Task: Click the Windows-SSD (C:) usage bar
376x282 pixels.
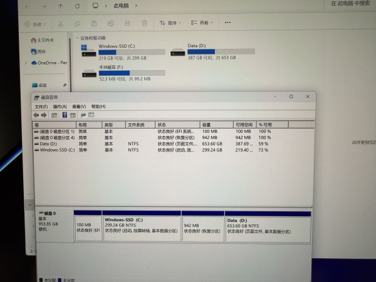Action: pyautogui.click(x=132, y=52)
